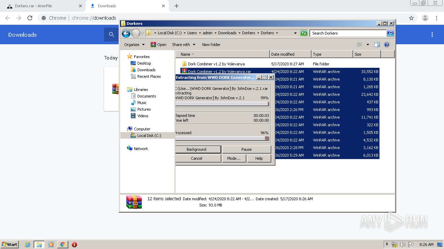This screenshot has width=444, height=249.
Task: Show hidden system tray icons
Action: pyautogui.click(x=387, y=245)
